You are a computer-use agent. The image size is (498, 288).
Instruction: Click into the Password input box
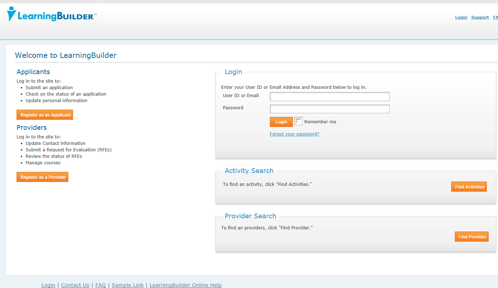[x=330, y=109]
